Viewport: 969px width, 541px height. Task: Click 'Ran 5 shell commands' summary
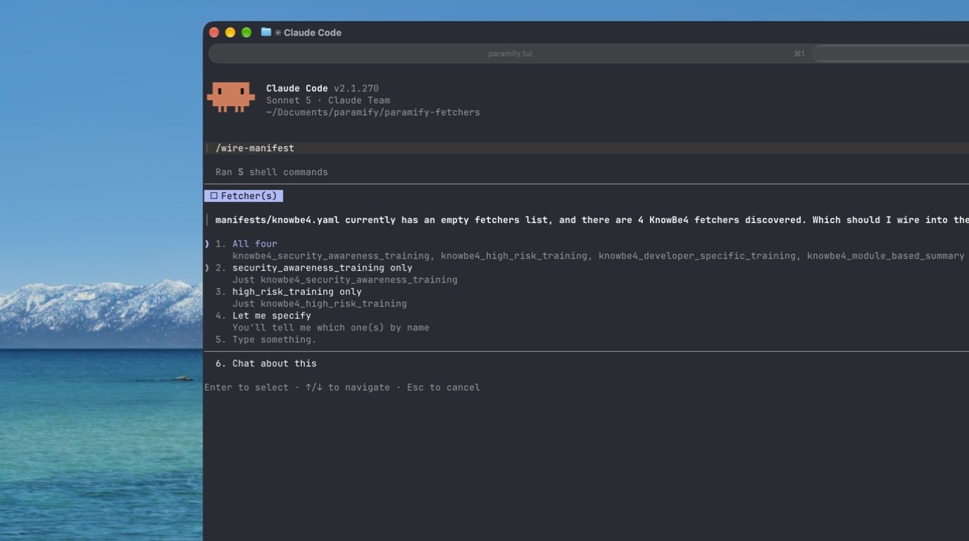(x=271, y=172)
